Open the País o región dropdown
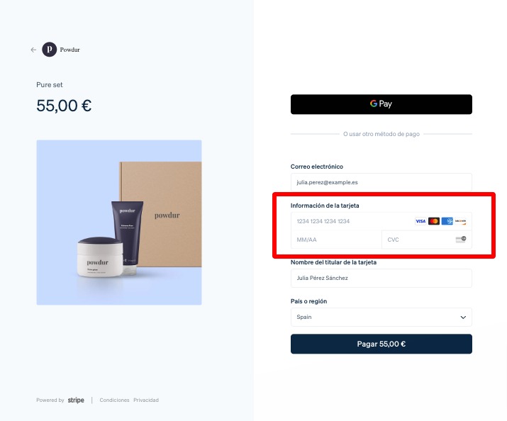507x421 pixels. 381,318
